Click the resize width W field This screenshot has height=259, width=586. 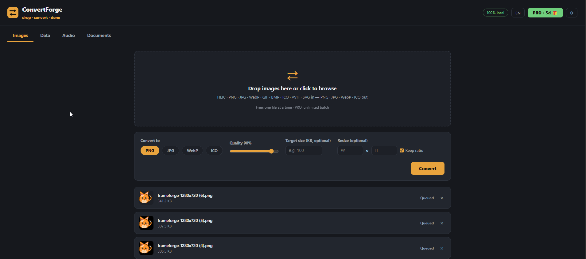click(350, 150)
